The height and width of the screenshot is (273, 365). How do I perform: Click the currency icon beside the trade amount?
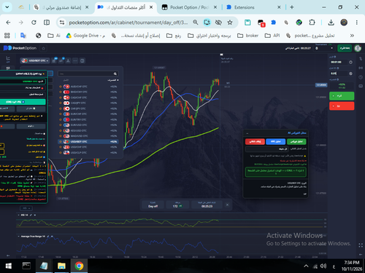(x=350, y=74)
